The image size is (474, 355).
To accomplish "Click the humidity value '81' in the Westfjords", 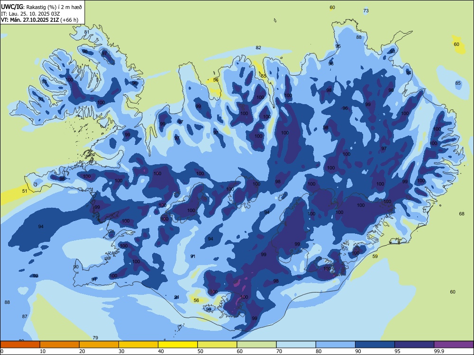I will tap(87, 32).
